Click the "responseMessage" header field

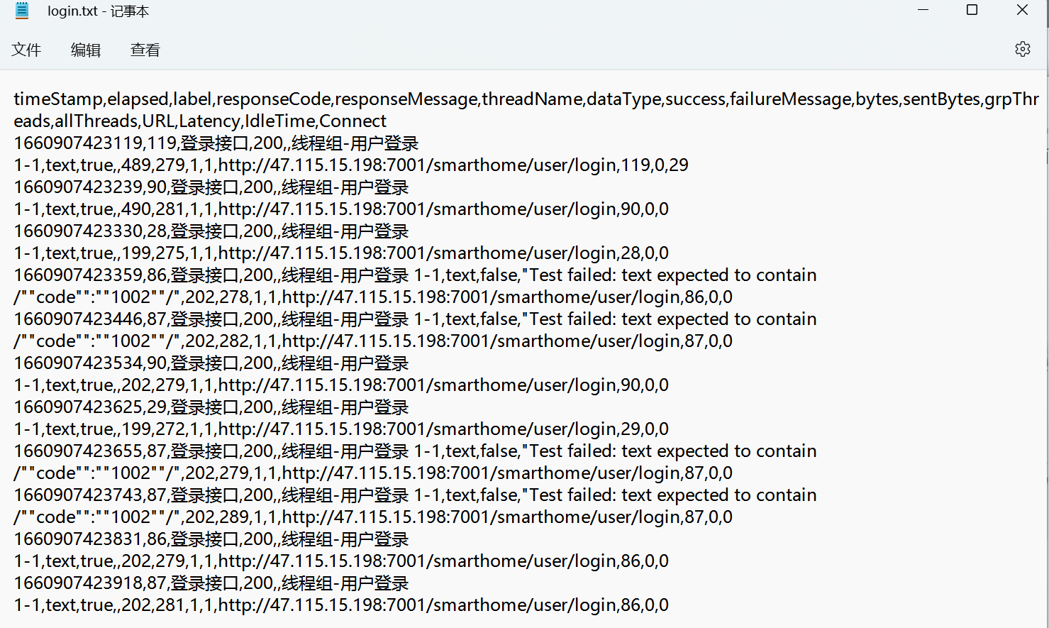coord(407,99)
